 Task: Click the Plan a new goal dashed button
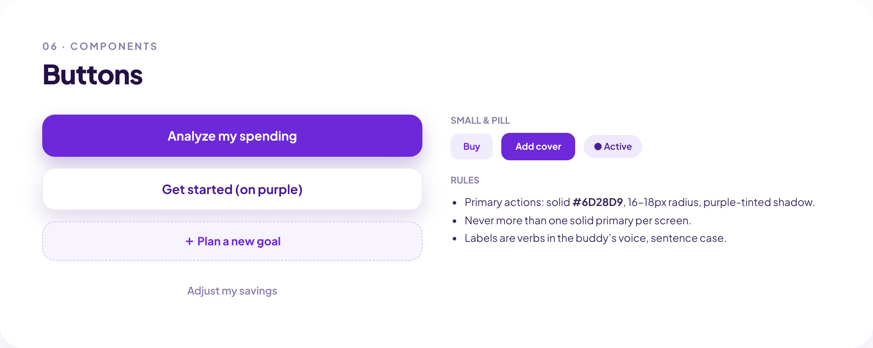point(232,241)
